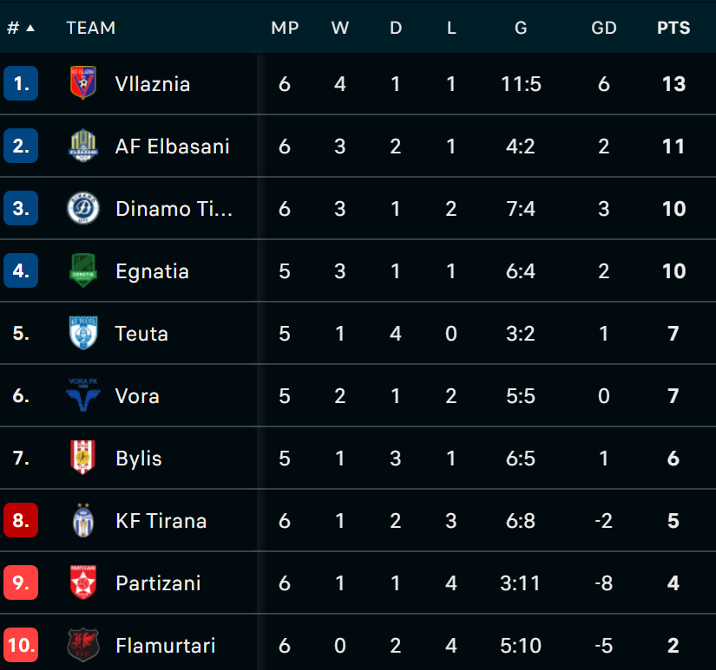Select the Dinamo Tirana round badge

(83, 208)
